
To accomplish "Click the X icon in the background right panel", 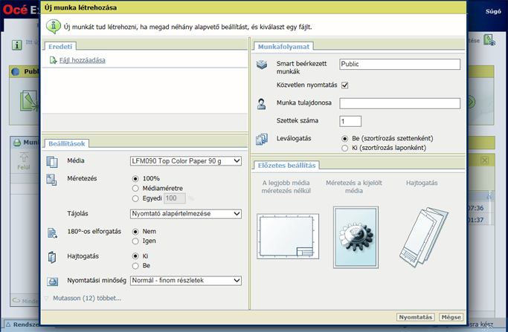I will pyautogui.click(x=485, y=160).
